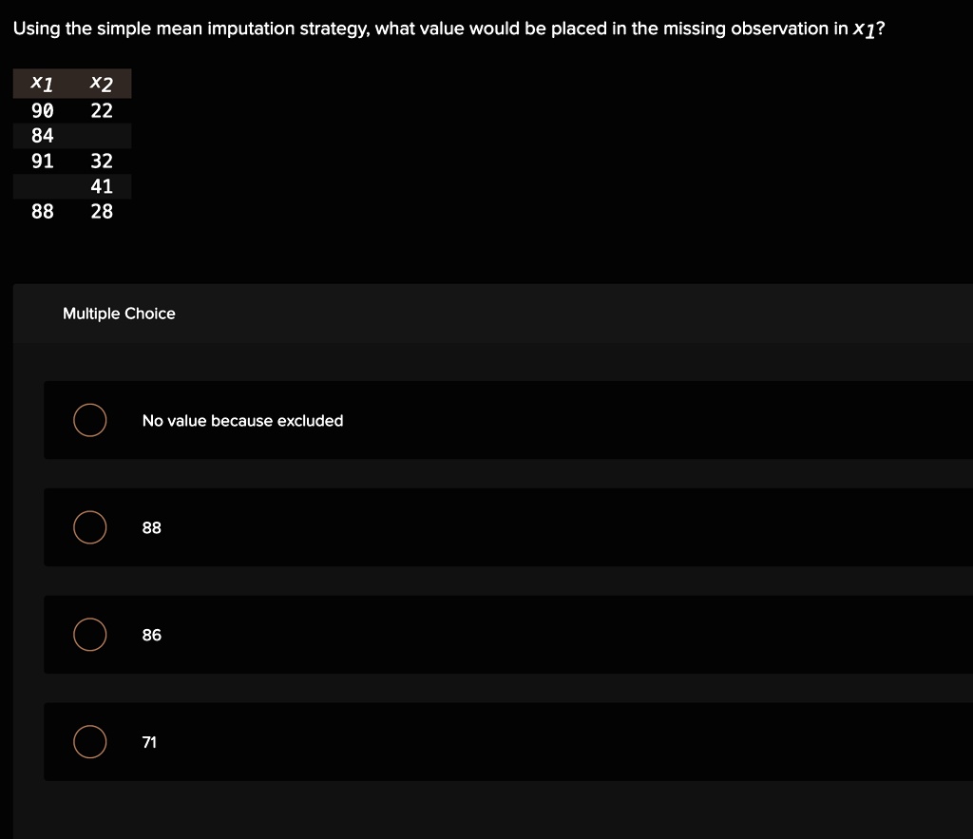The image size is (973, 839).
Task: Select the radio button next to 86
Action: (x=89, y=634)
